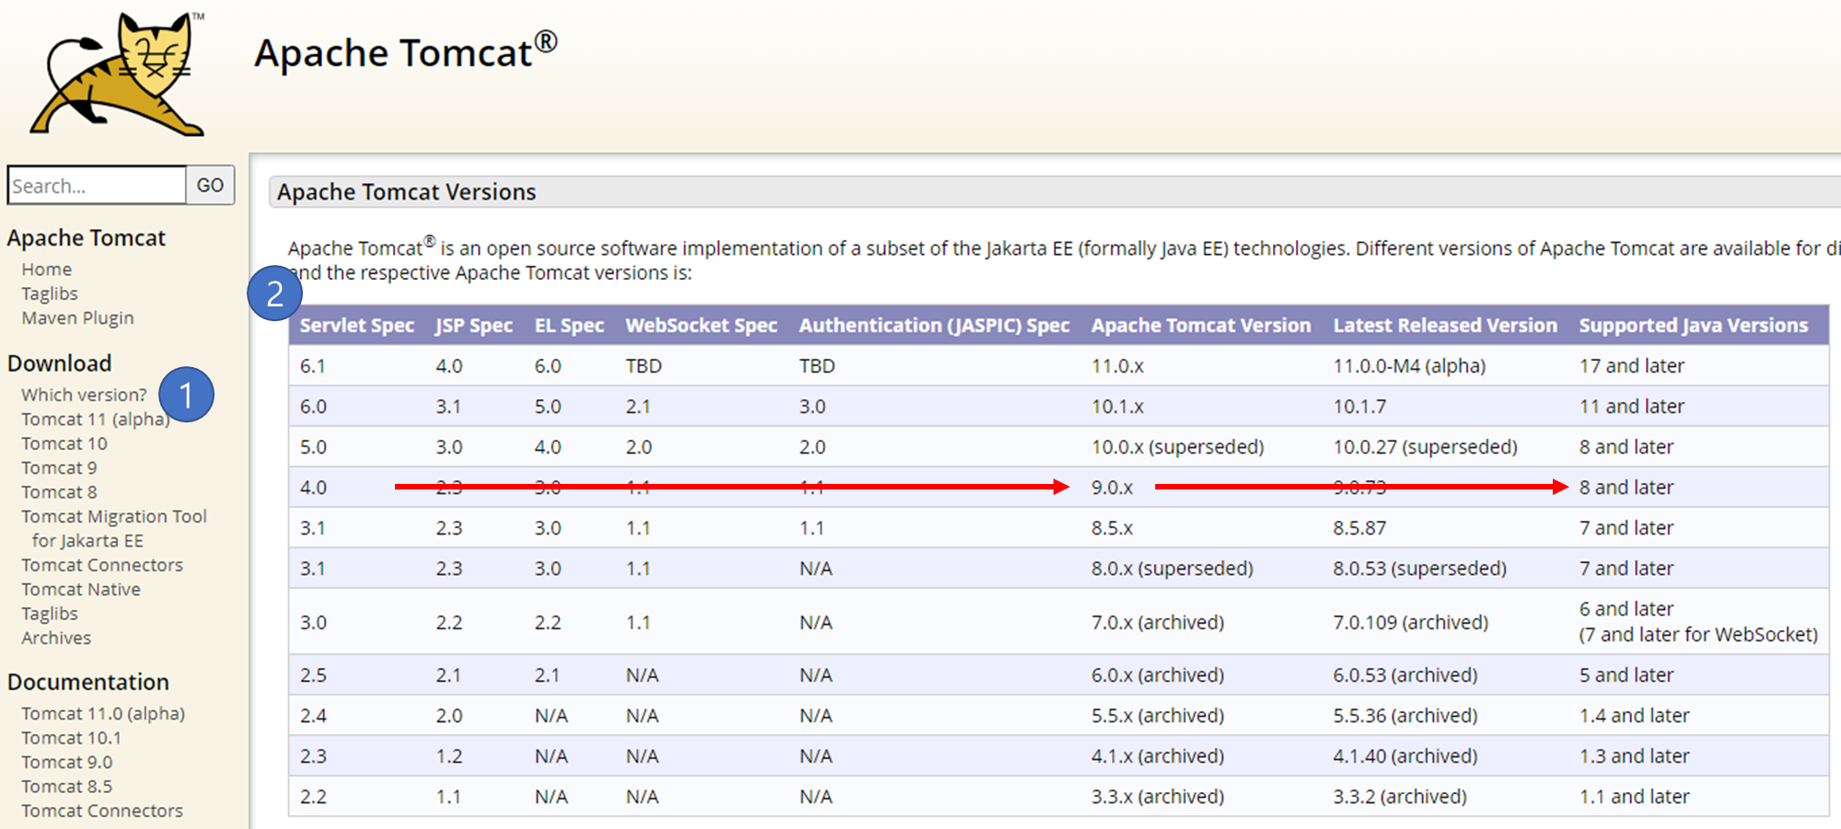The height and width of the screenshot is (829, 1841).
Task: Open the Archives link
Action: point(56,638)
